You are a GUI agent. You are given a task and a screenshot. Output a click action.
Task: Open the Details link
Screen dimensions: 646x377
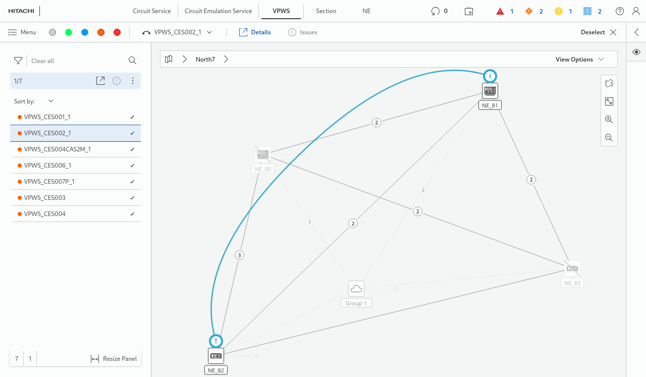(x=255, y=32)
